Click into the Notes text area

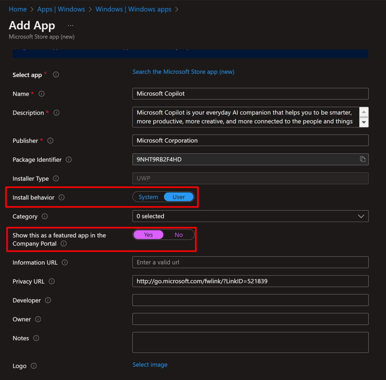(250, 342)
